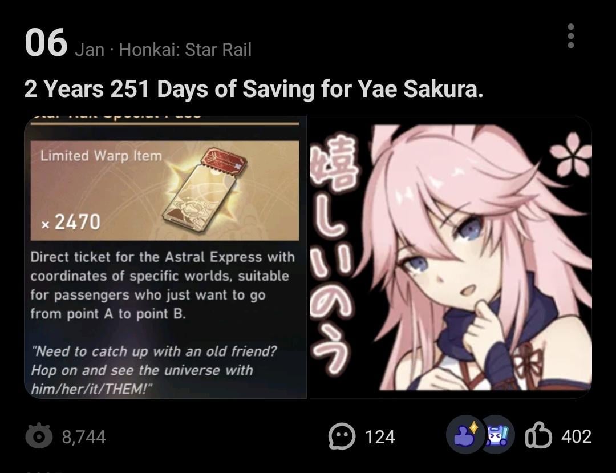Image resolution: width=616 pixels, height=473 pixels.
Task: Like the post with the thumbs-up icon
Action: tap(538, 435)
